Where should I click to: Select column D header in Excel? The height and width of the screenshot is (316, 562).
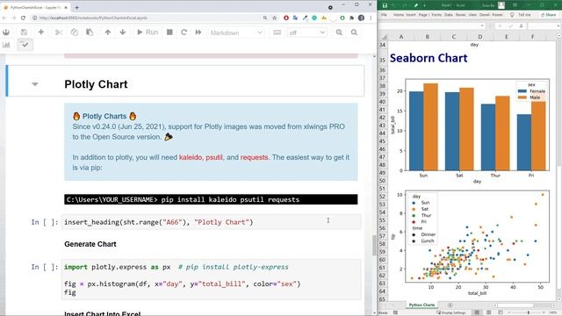click(x=480, y=37)
